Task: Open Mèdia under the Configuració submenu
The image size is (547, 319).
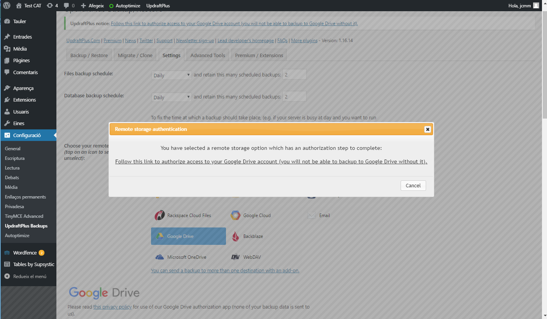Action: (11, 187)
